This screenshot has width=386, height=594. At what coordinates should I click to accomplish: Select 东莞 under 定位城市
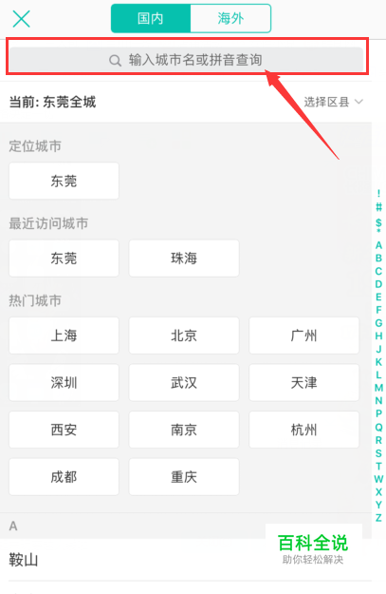(64, 182)
